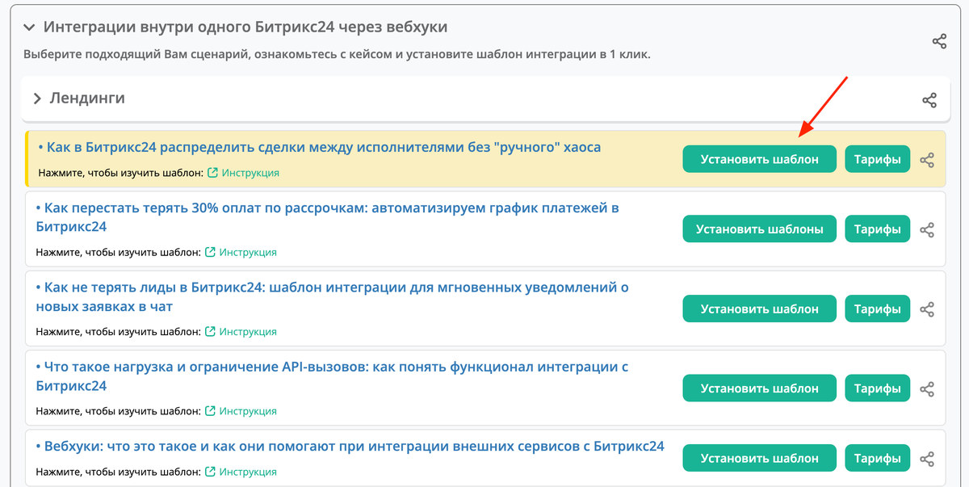This screenshot has height=487, width=969.
Task: Open title 'Как не терять лиды в Битрикс24'
Action: (x=332, y=296)
